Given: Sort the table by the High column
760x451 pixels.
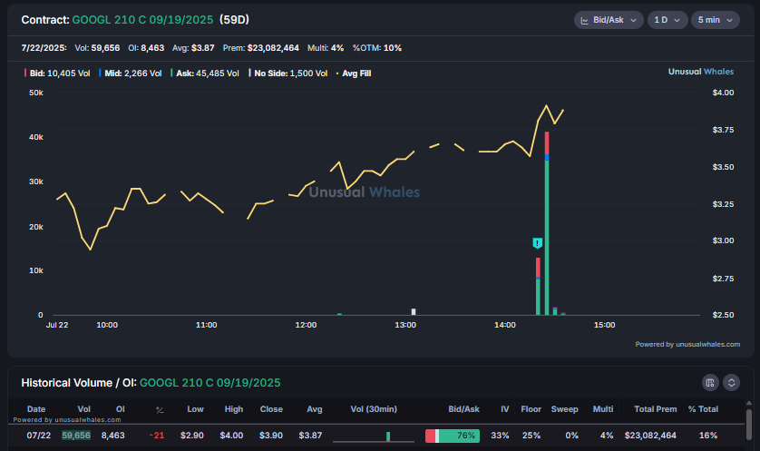Looking at the screenshot, I should (234, 409).
